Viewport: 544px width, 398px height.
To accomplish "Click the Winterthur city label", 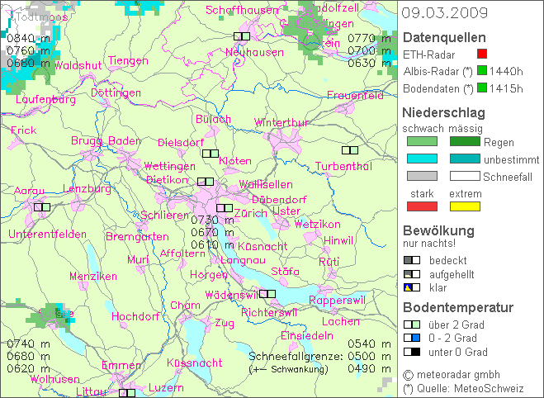I will pos(281,123).
